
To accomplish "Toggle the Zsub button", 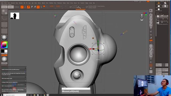I will (x=58, y=6).
